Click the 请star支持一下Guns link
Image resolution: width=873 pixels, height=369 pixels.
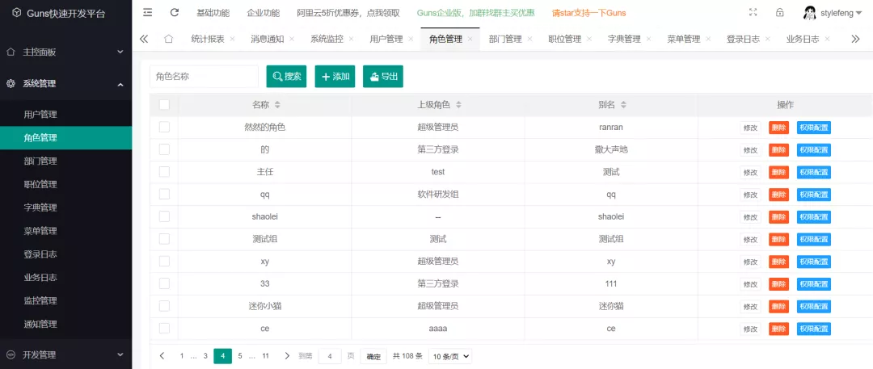(x=588, y=13)
